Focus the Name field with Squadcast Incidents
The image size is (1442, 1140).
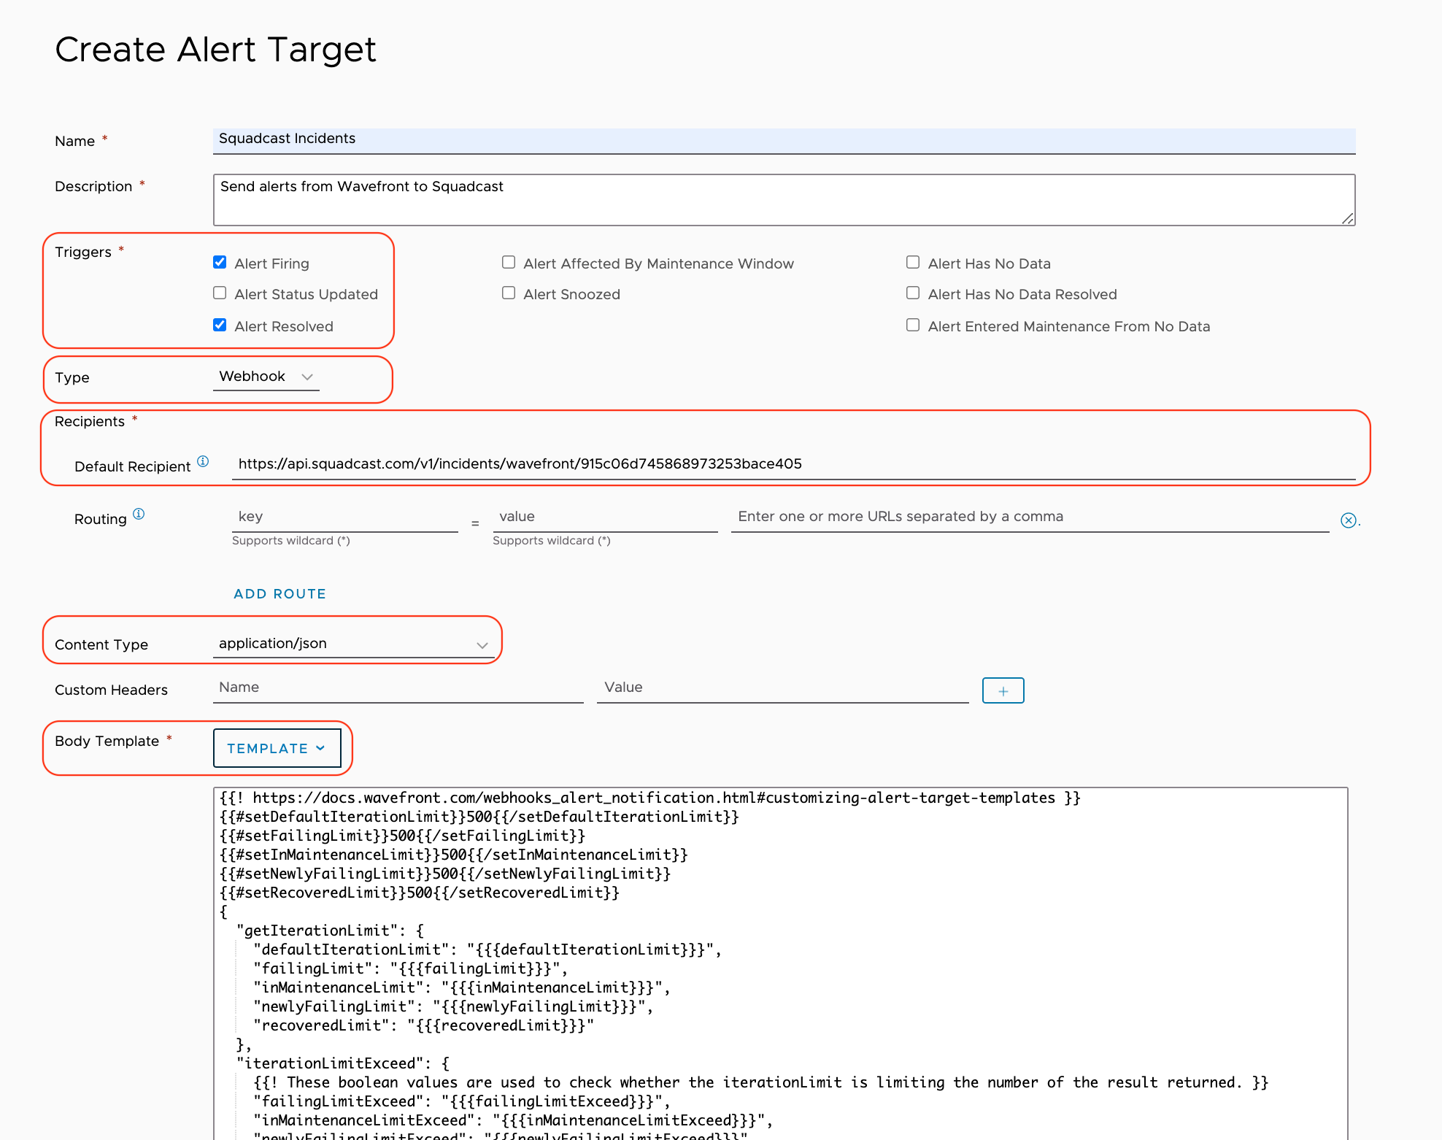click(x=784, y=140)
